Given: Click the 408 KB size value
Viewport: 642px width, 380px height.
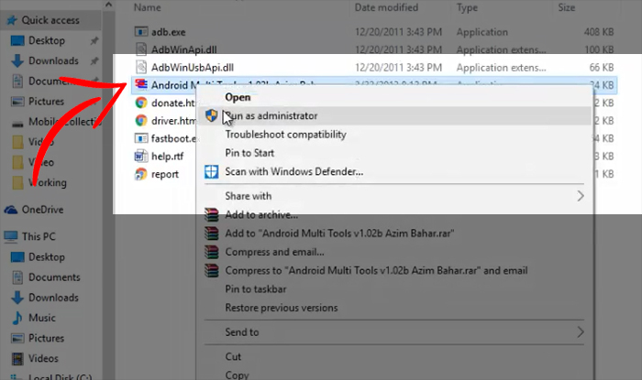Looking at the screenshot, I should pyautogui.click(x=599, y=32).
